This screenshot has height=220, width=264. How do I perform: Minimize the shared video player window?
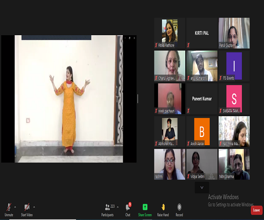coord(125,38)
